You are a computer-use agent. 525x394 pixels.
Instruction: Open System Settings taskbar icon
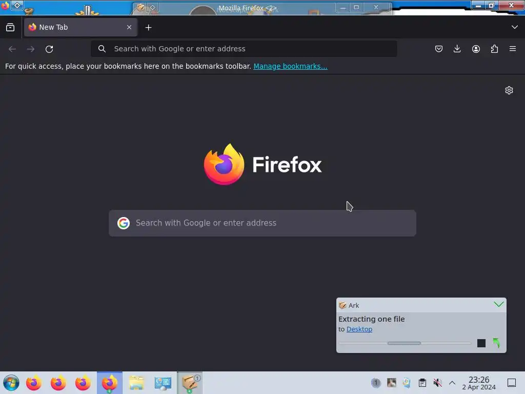tap(163, 383)
